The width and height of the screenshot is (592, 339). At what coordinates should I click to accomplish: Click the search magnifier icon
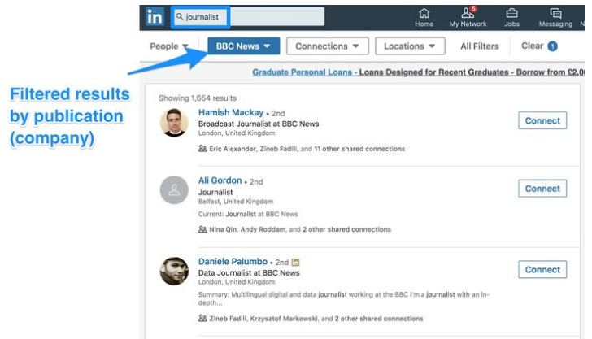click(180, 16)
